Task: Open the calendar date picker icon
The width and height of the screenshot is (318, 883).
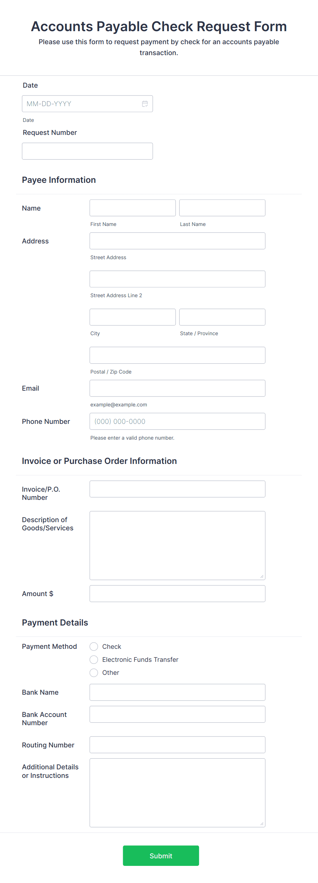Action: pyautogui.click(x=145, y=103)
